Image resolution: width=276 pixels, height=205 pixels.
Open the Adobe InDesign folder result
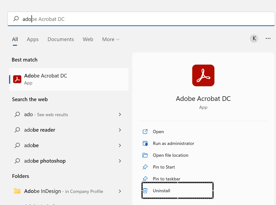point(69,191)
